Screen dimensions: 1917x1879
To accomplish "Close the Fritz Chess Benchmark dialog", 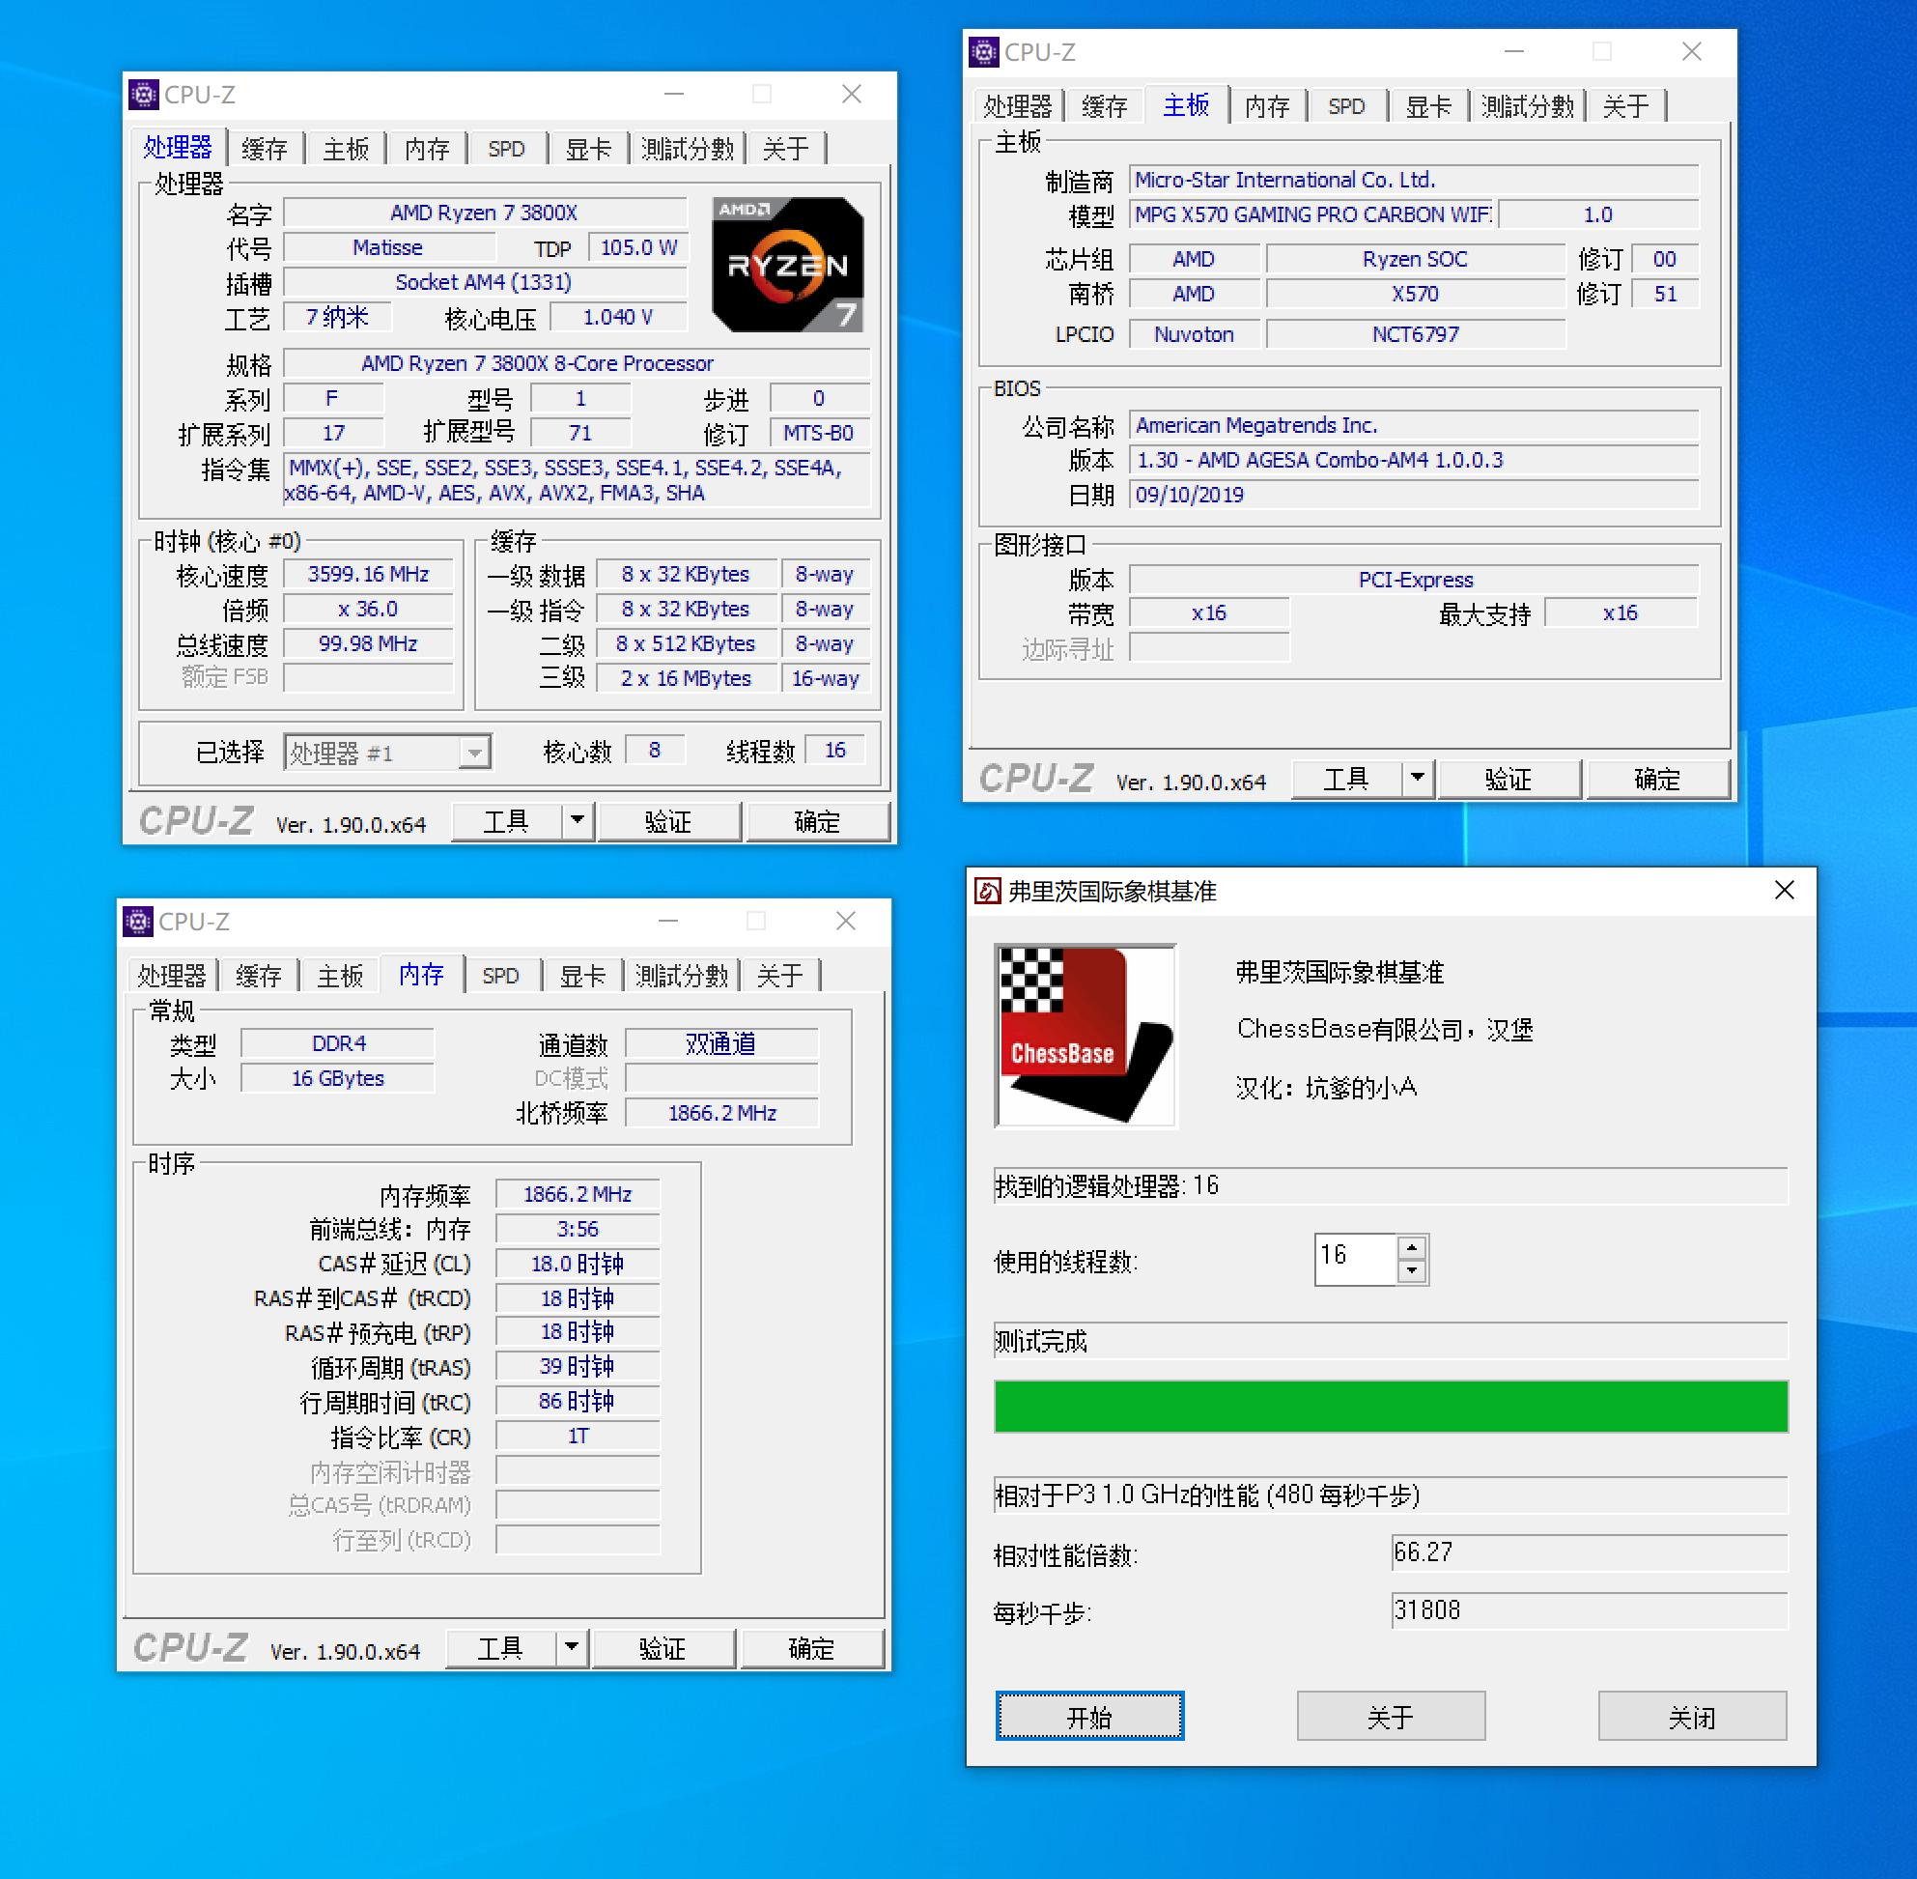I will 1784,890.
